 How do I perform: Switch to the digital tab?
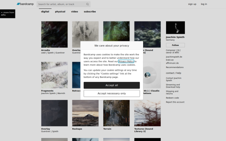(45, 12)
